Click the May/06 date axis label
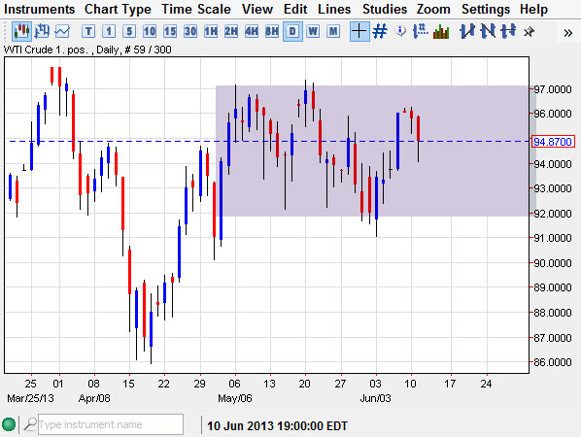581x437 pixels. (235, 398)
